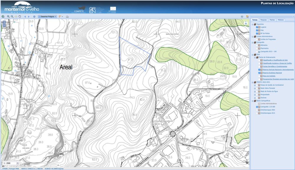This screenshot has height=170, width=295.
Task: Click the help icon at toolbar right
Action: (242, 17)
